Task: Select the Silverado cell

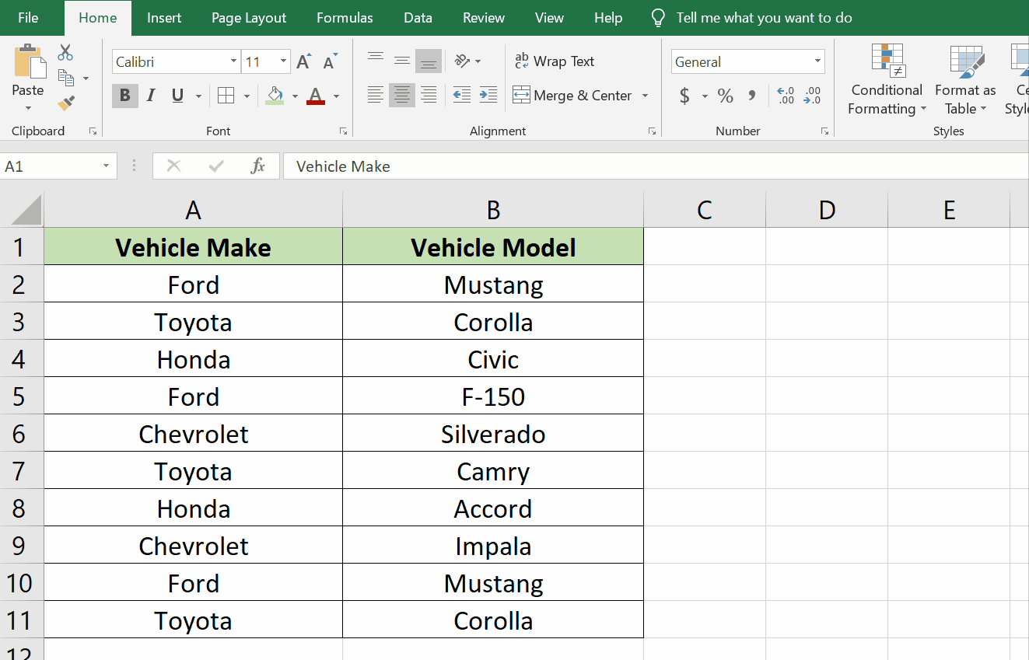Action: coord(493,433)
